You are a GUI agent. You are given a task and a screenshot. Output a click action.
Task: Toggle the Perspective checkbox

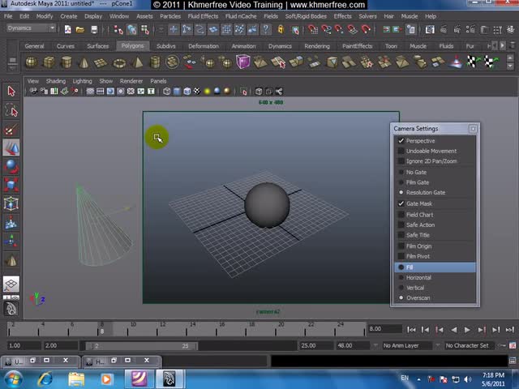click(x=401, y=141)
